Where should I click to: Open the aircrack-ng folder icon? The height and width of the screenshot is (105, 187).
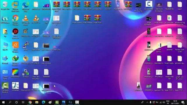180,60
